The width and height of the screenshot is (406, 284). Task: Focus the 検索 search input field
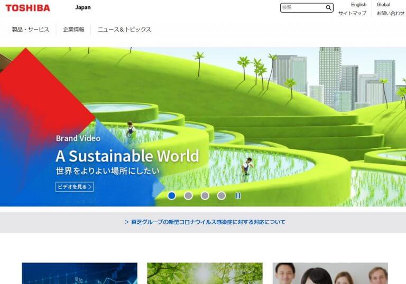302,8
